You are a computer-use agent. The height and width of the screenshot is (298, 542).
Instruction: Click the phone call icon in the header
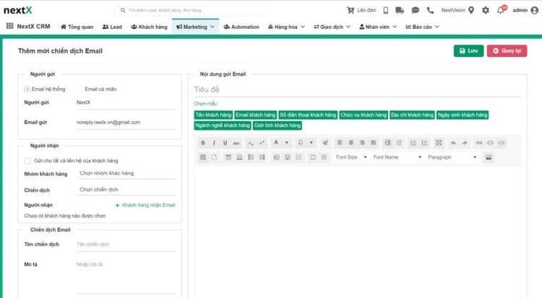click(430, 10)
